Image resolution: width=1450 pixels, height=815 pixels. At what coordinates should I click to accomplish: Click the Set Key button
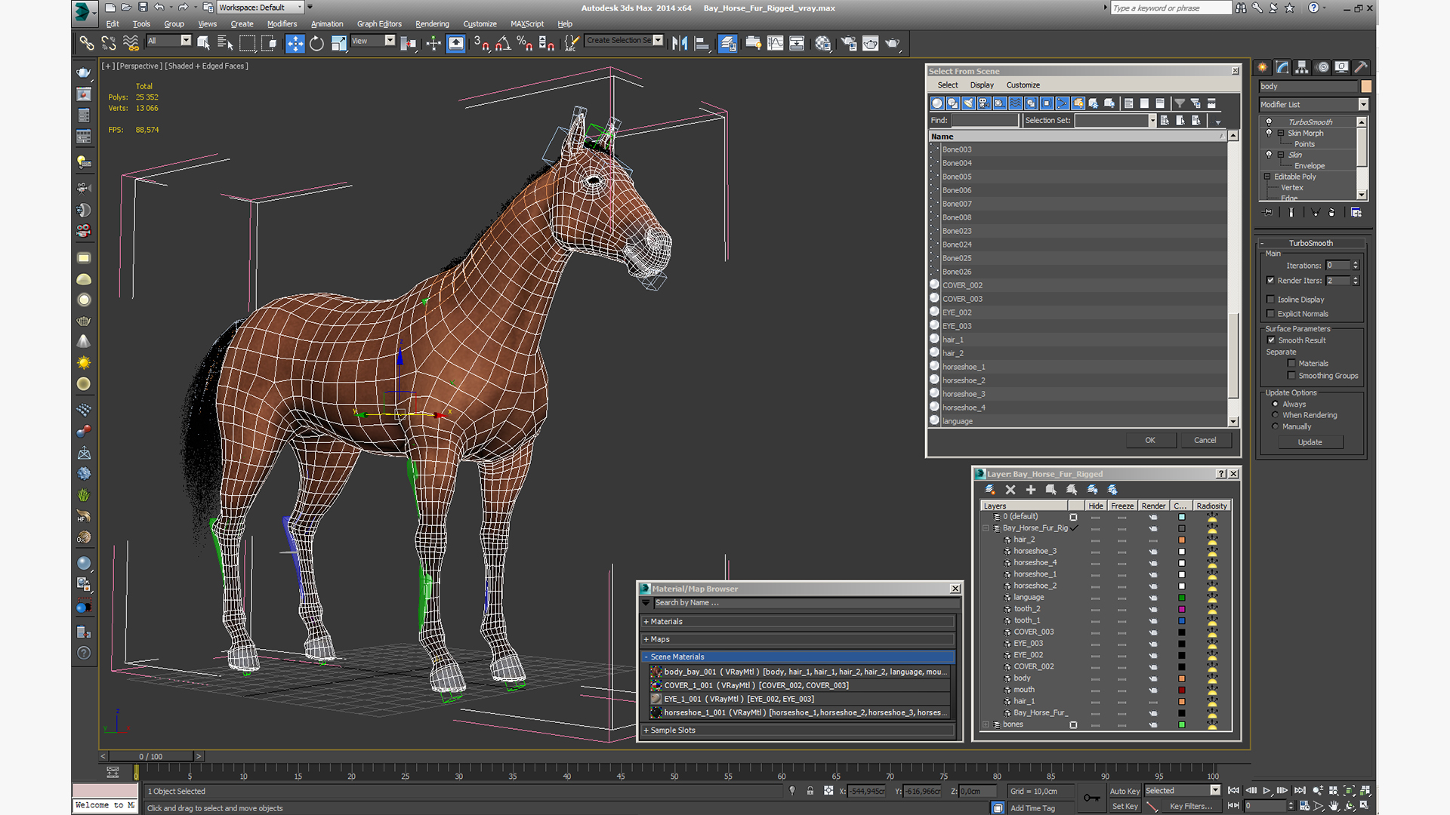coord(1125,806)
